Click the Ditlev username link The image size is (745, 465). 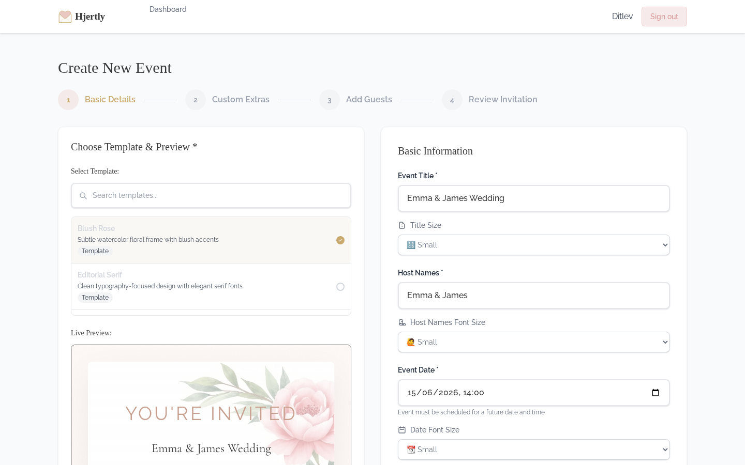622,17
